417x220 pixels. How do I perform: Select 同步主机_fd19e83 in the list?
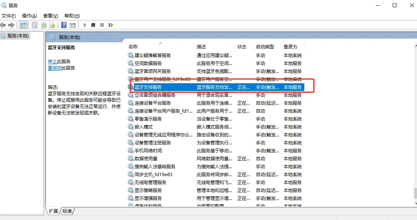pos(154,174)
